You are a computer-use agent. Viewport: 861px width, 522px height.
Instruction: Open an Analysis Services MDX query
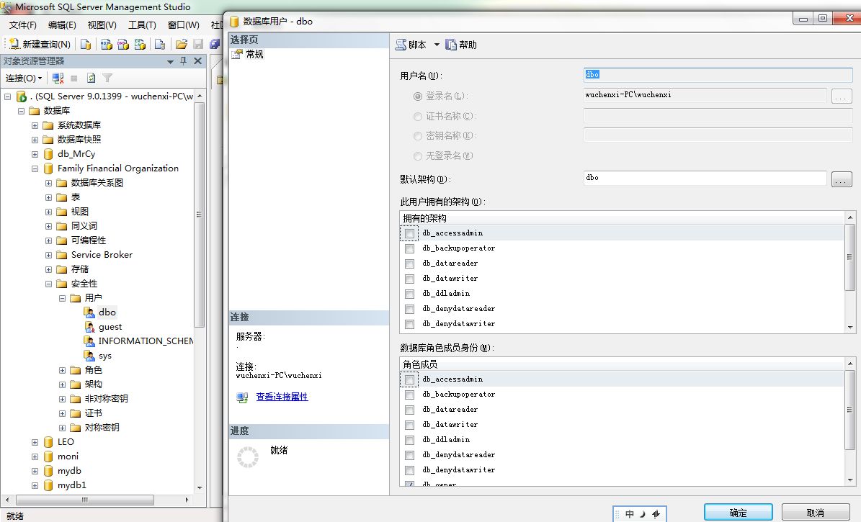107,45
